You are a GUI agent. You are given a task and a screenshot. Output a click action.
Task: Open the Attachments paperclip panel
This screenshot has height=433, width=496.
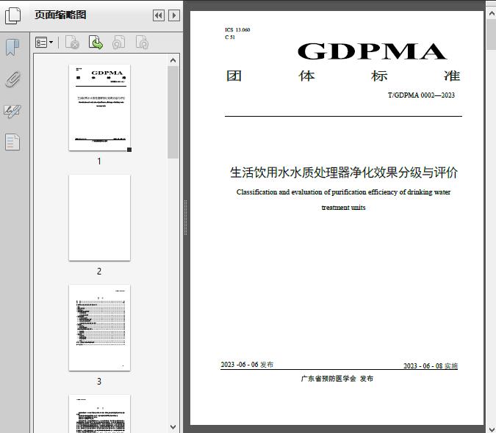pos(12,79)
